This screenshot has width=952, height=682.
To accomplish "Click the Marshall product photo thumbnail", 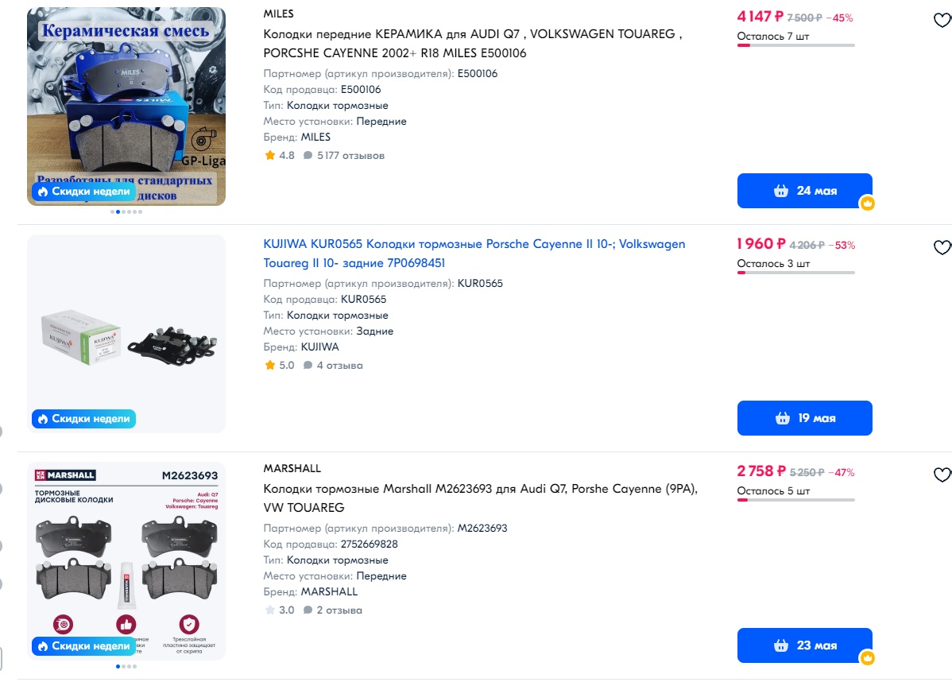I will 126,560.
